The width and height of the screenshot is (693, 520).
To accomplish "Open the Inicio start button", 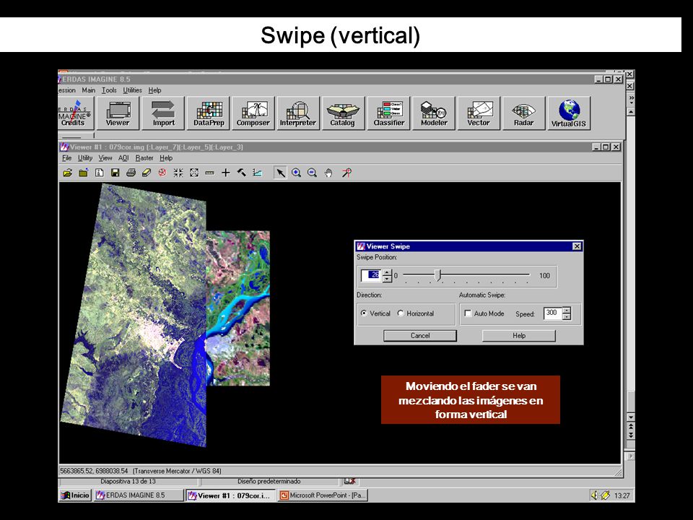I will (75, 495).
